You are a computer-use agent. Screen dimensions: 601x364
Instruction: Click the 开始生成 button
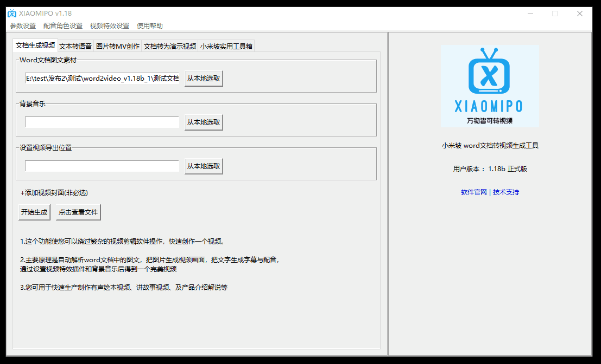tap(35, 212)
